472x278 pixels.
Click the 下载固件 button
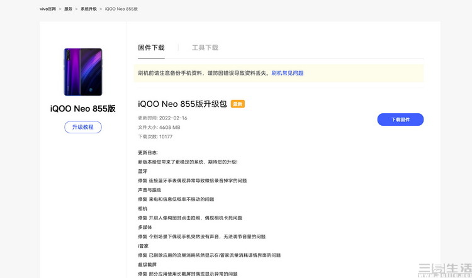click(400, 120)
